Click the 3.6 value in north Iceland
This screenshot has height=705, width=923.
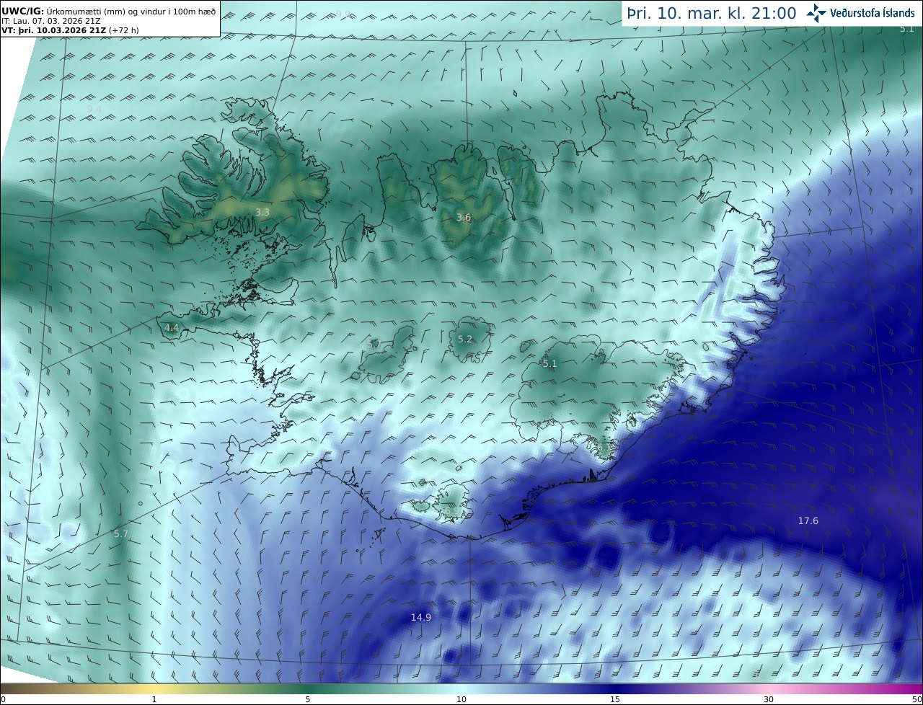464,217
